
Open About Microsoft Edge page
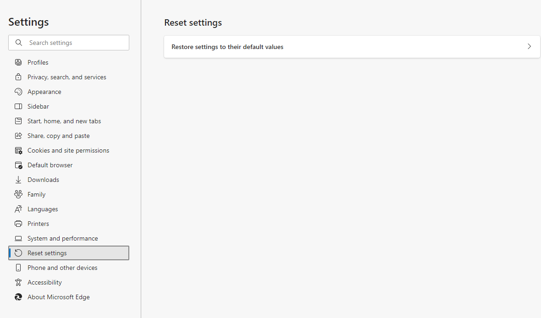[x=69, y=297]
